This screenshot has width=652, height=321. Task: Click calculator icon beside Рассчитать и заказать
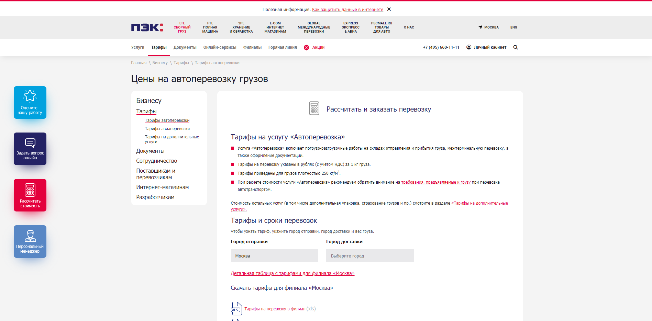click(x=314, y=108)
